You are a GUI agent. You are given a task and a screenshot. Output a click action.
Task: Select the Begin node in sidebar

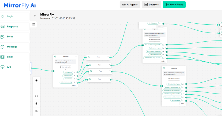coord(15,16)
